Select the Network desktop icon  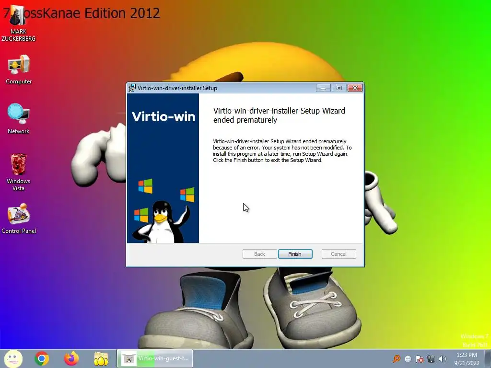[19, 119]
